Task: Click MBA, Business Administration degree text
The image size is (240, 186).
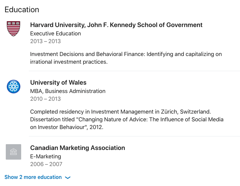Action: (68, 91)
